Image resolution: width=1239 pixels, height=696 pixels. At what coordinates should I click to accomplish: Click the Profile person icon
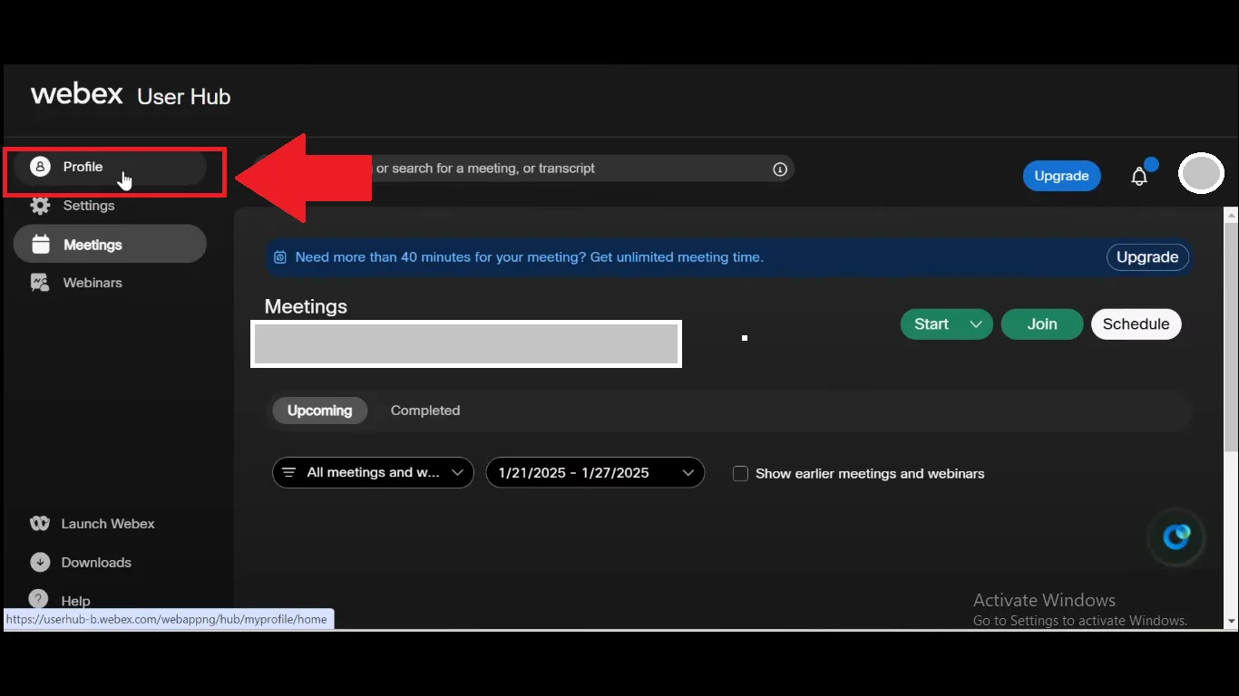coord(40,167)
